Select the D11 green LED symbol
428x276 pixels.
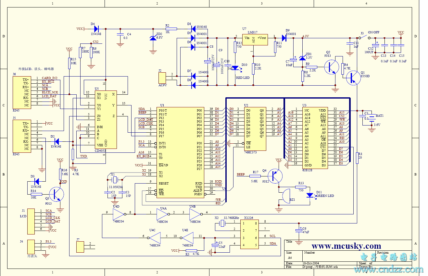pyautogui.click(x=310, y=195)
